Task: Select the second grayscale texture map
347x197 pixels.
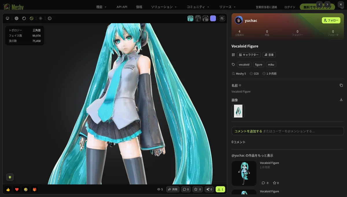Action: 198,18
